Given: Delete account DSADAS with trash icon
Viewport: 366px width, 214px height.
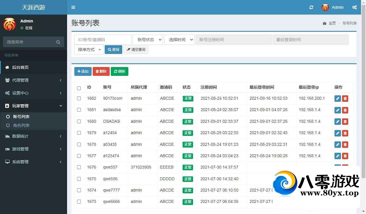Looking at the screenshot, I should [x=345, y=121].
